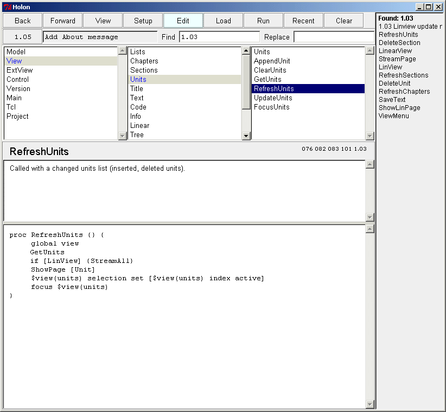Open LinearView from found results
This screenshot has height=412, width=446.
pos(395,51)
